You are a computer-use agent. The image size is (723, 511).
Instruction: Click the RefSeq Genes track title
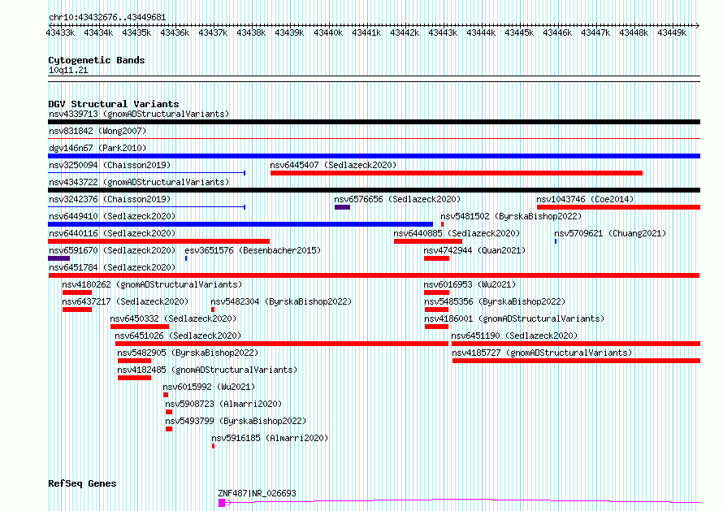(x=82, y=483)
